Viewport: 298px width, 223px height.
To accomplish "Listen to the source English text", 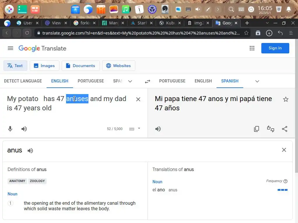I will pos(24,129).
